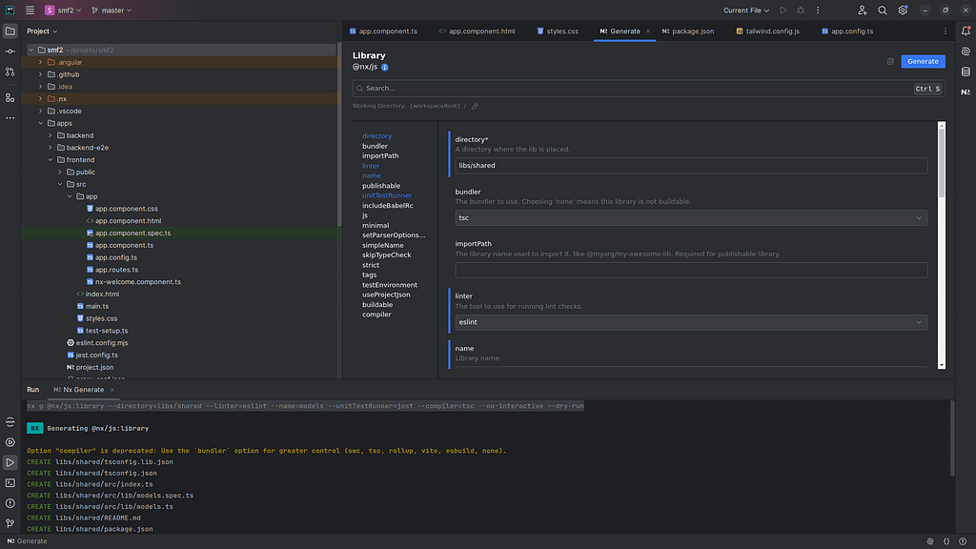Image resolution: width=976 pixels, height=549 pixels.
Task: Jump to unitTestRunner option
Action: click(387, 195)
